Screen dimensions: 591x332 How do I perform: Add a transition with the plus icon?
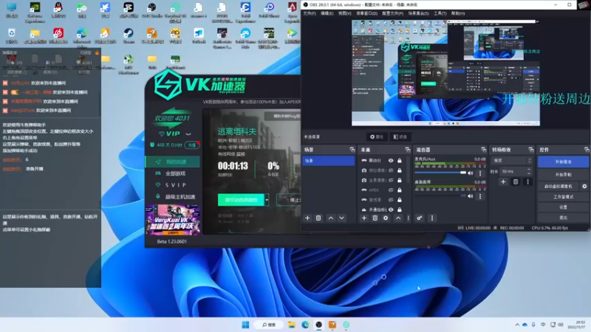coord(503,181)
